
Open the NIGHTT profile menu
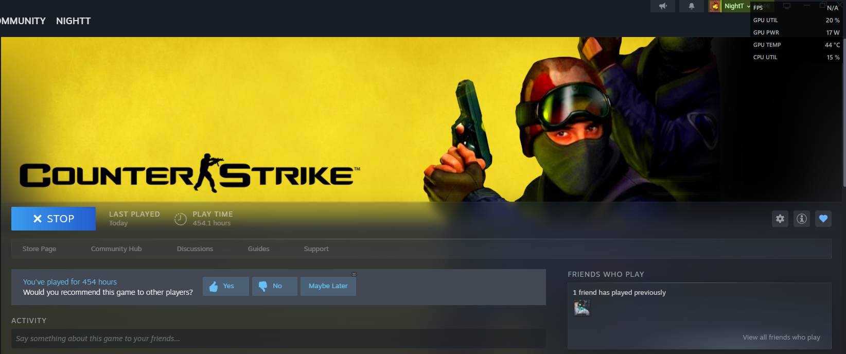(x=73, y=21)
